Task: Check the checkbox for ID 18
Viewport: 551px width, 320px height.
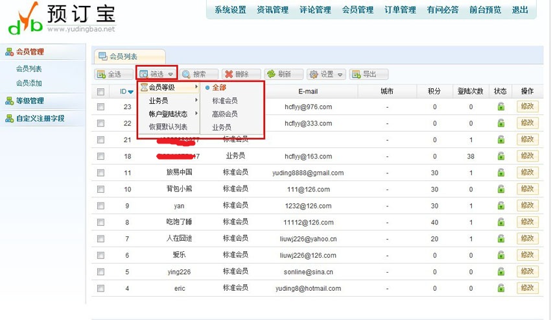Action: tap(101, 156)
